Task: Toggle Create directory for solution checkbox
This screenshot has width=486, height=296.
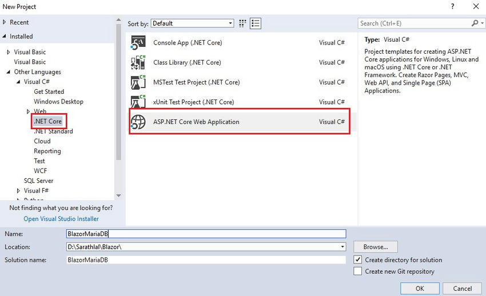Action: pyautogui.click(x=358, y=259)
